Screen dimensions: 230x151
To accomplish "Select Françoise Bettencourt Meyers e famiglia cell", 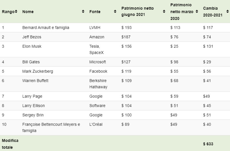I will pos(51,128).
